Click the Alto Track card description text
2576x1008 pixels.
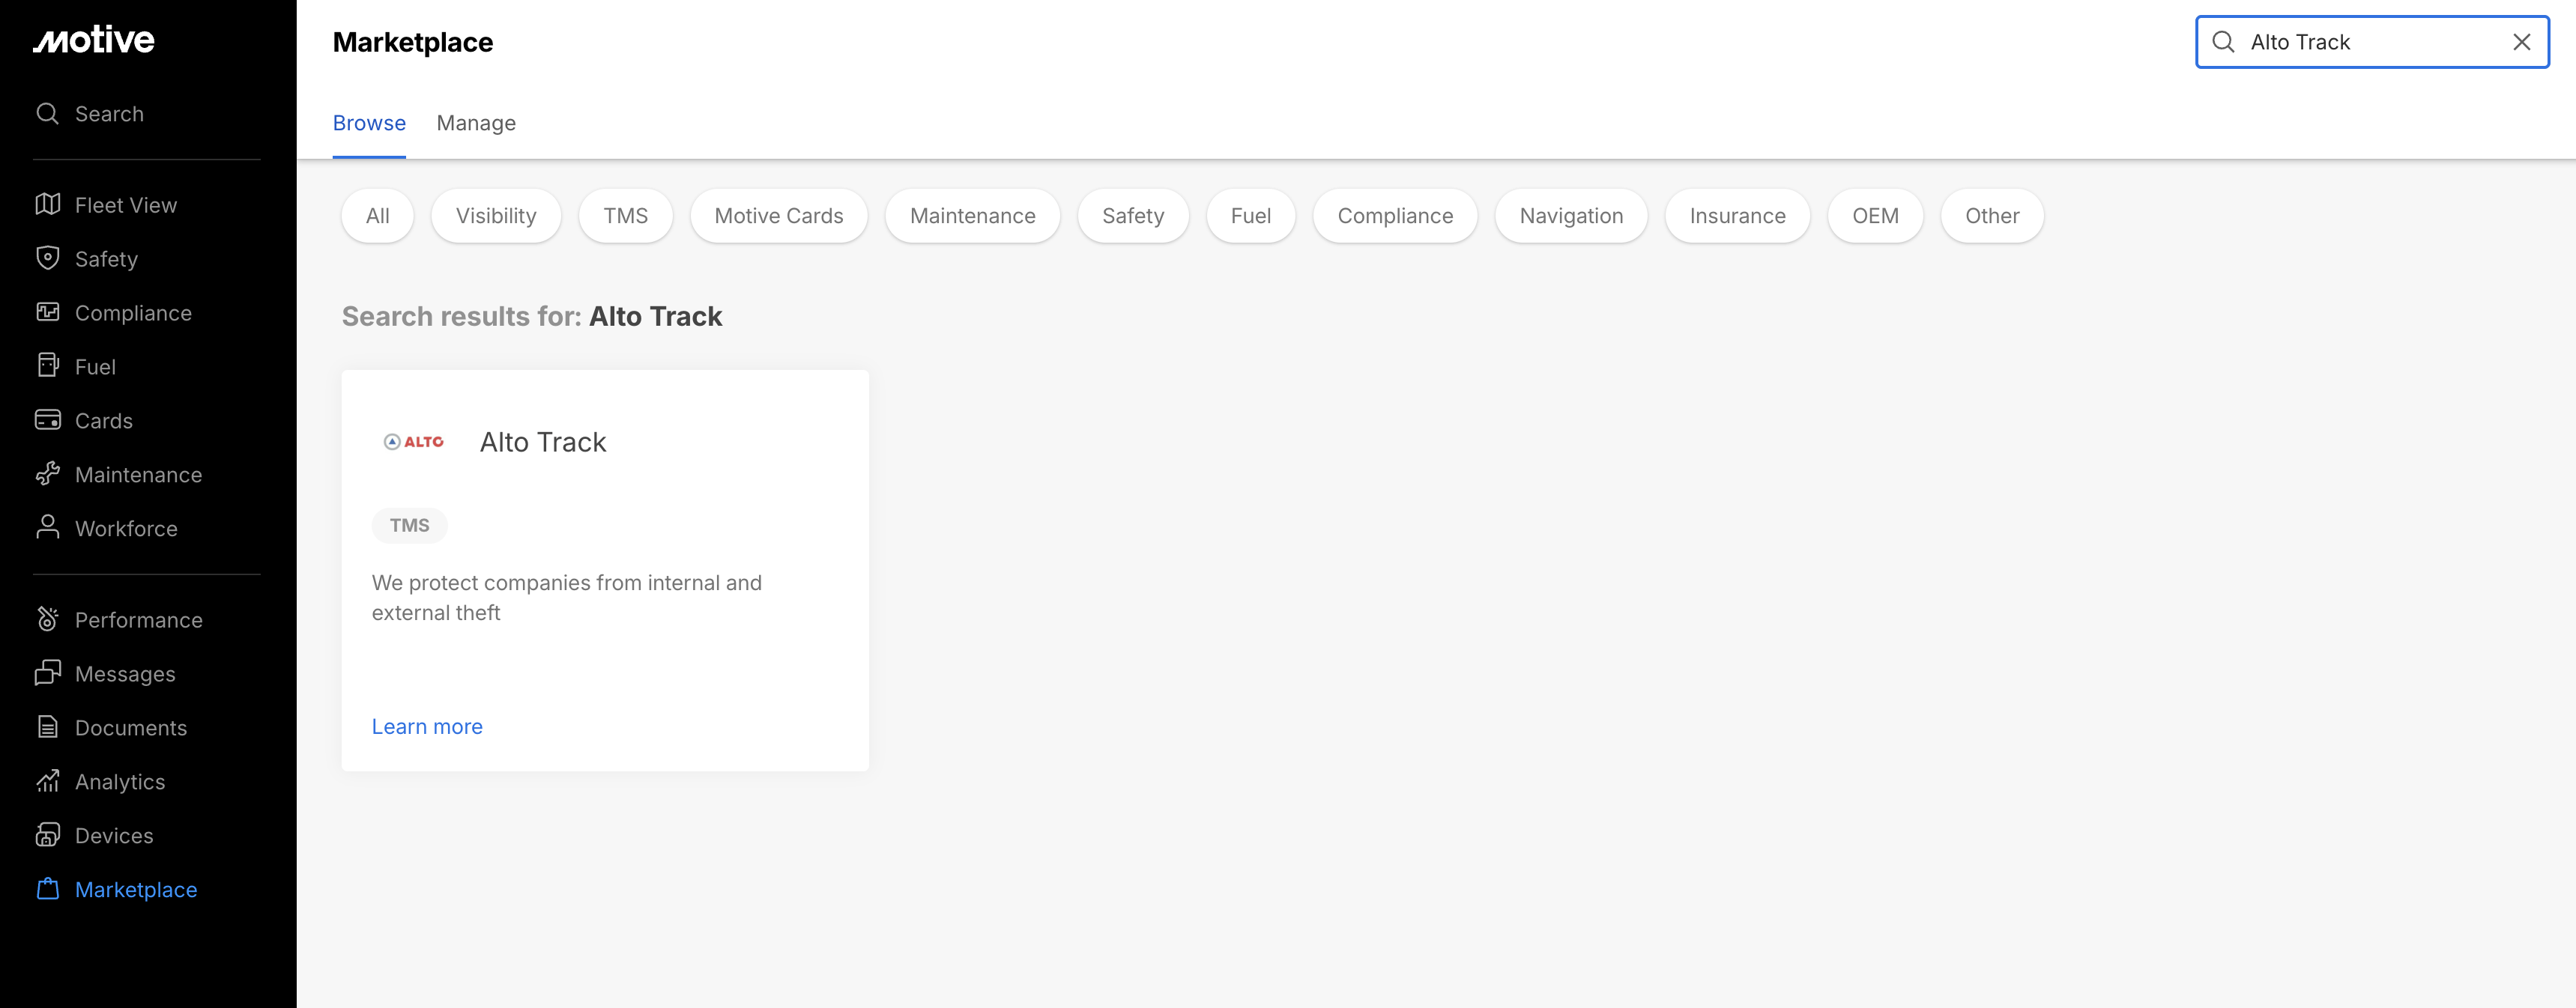click(567, 598)
